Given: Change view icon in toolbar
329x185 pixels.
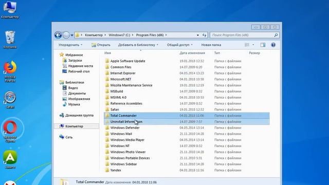Looking at the screenshot, I should tap(247, 45).
